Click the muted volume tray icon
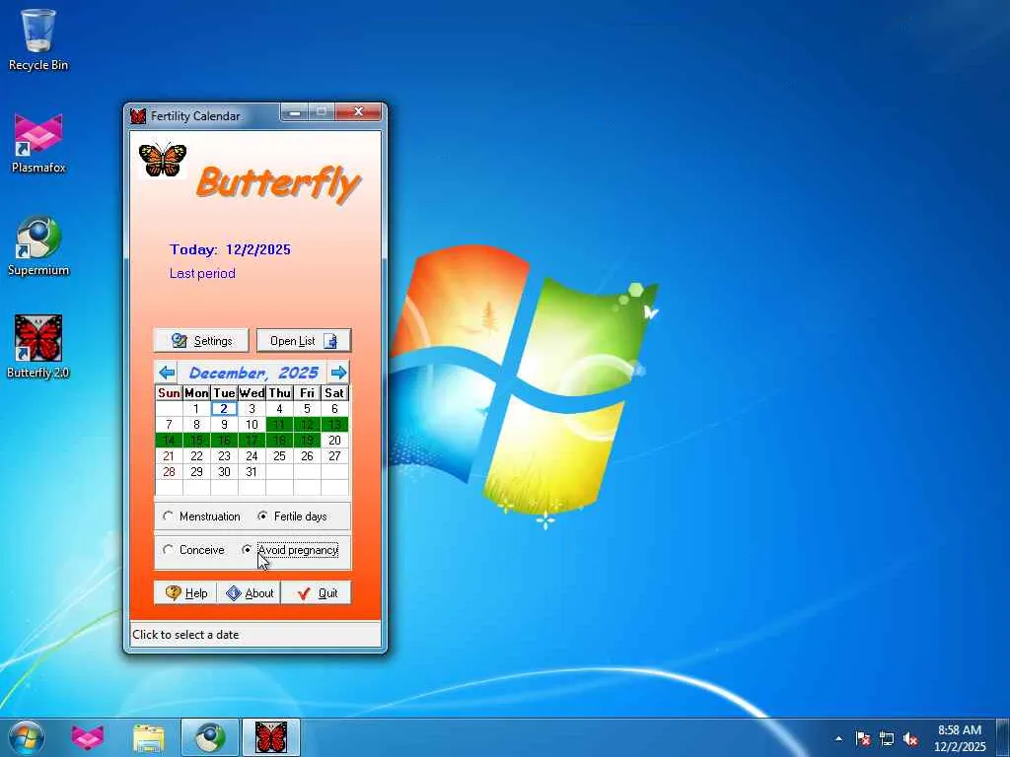 [910, 738]
